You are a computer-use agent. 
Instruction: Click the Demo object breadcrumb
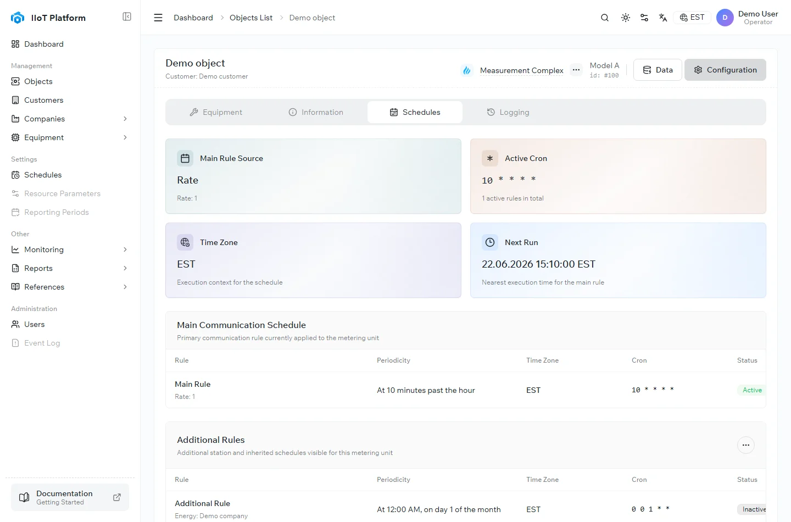[x=312, y=18]
